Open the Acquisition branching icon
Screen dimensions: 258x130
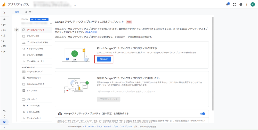tap(4, 41)
